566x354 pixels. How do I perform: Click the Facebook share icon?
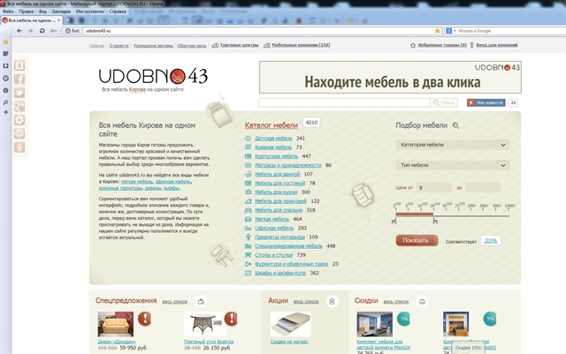[x=19, y=78]
